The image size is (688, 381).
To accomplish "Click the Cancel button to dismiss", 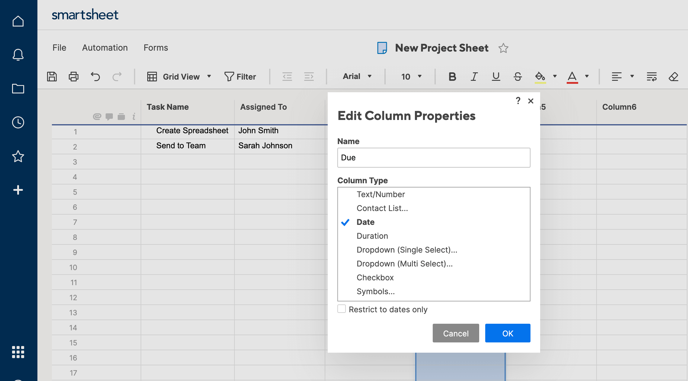I will pos(456,333).
